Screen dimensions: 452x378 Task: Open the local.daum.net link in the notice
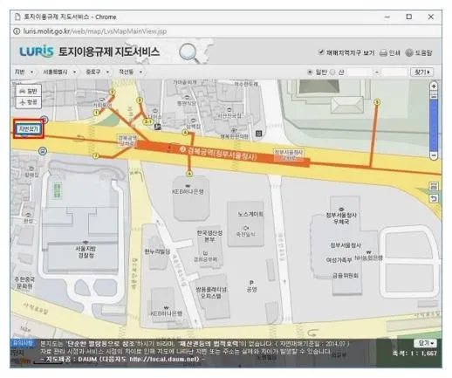tap(164, 359)
